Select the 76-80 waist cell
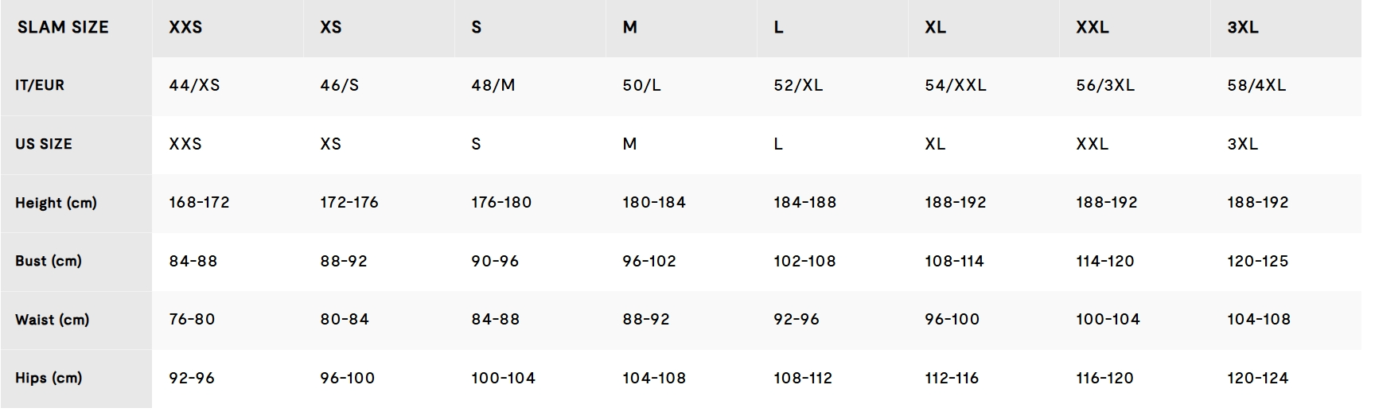This screenshot has height=412, width=1375. click(192, 320)
